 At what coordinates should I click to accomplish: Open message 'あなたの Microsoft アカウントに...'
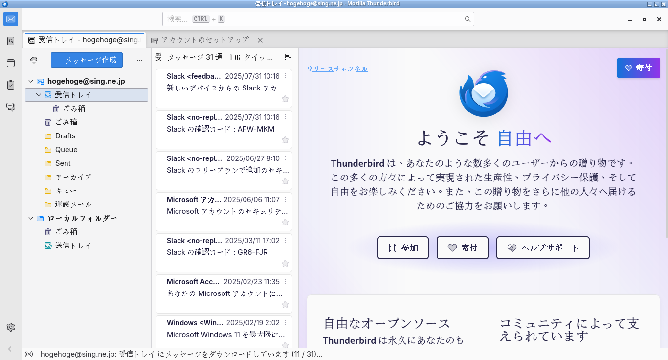224,294
